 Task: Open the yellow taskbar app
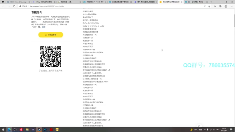(57, 130)
